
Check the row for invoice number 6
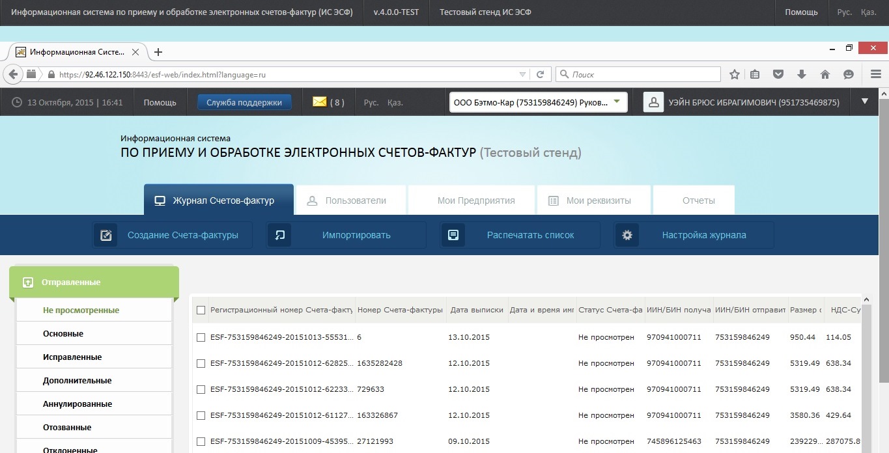click(x=201, y=337)
